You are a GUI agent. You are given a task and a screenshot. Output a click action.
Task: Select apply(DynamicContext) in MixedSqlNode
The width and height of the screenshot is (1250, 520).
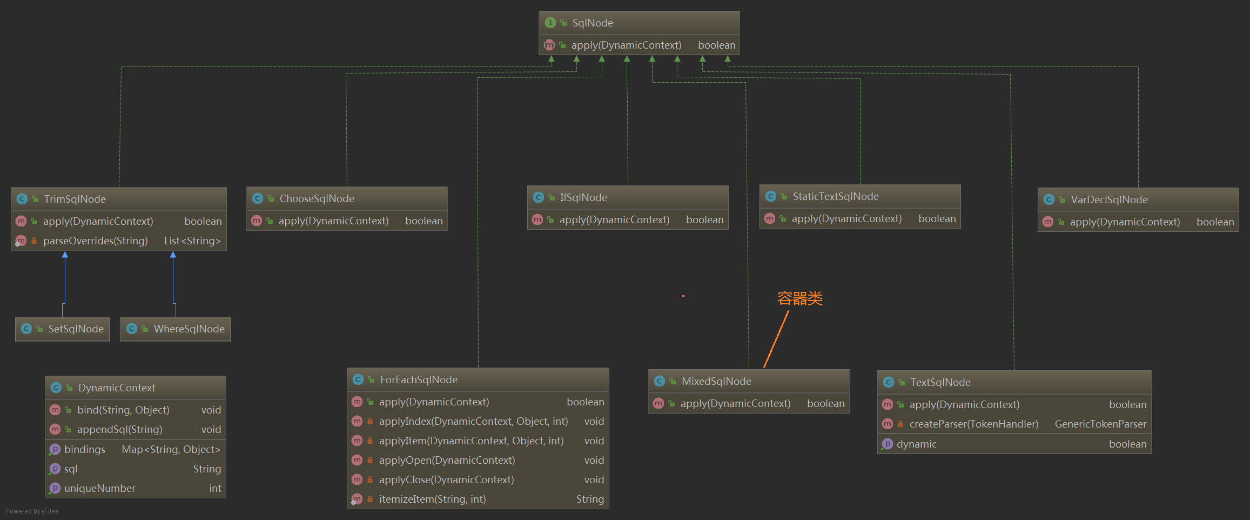(736, 403)
